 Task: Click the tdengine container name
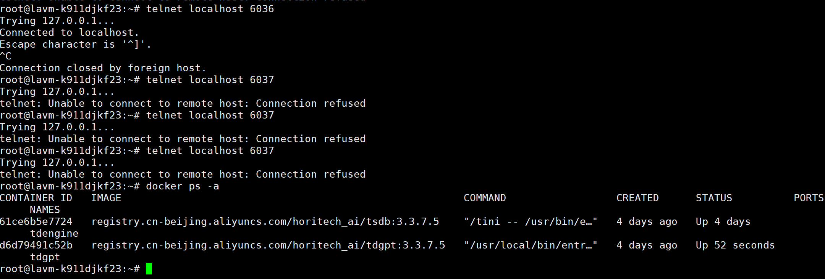54,234
